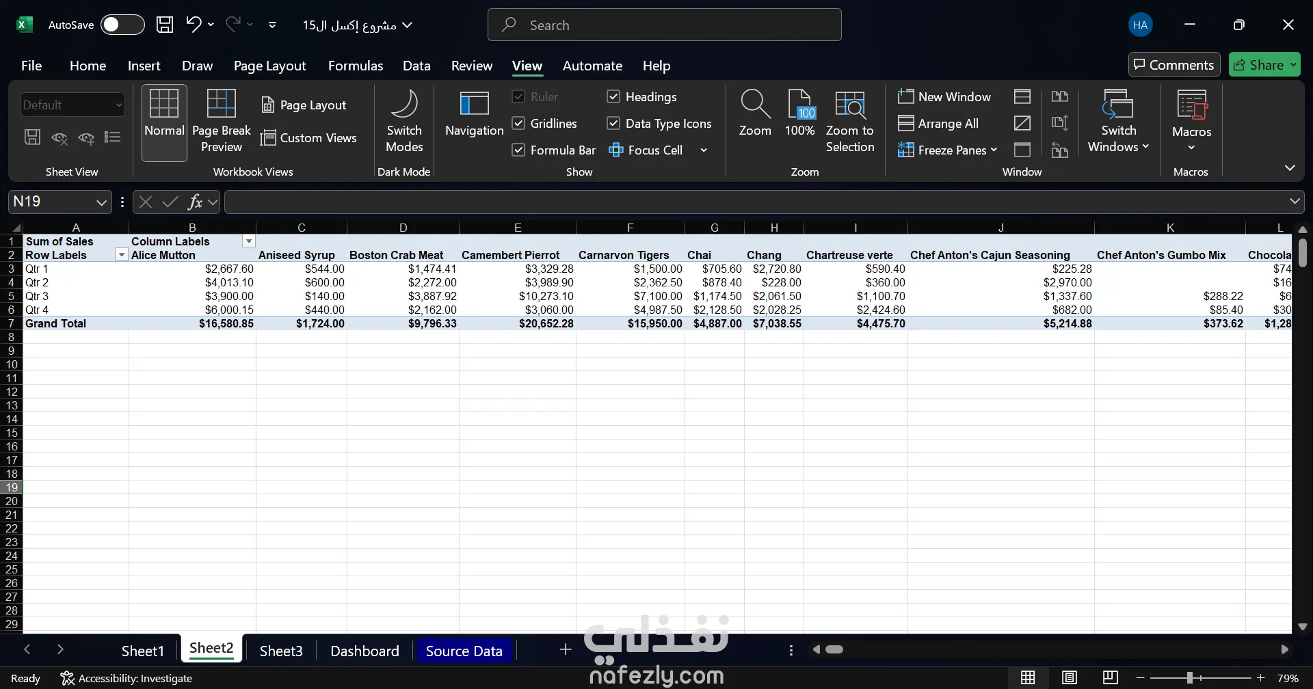Expand the Name Box dropdown

click(x=101, y=202)
